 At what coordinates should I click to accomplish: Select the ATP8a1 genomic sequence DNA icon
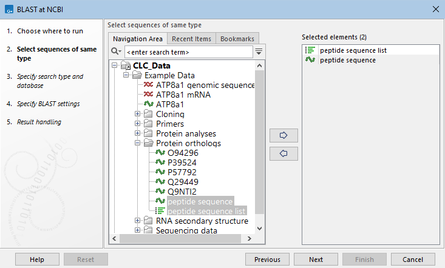149,85
